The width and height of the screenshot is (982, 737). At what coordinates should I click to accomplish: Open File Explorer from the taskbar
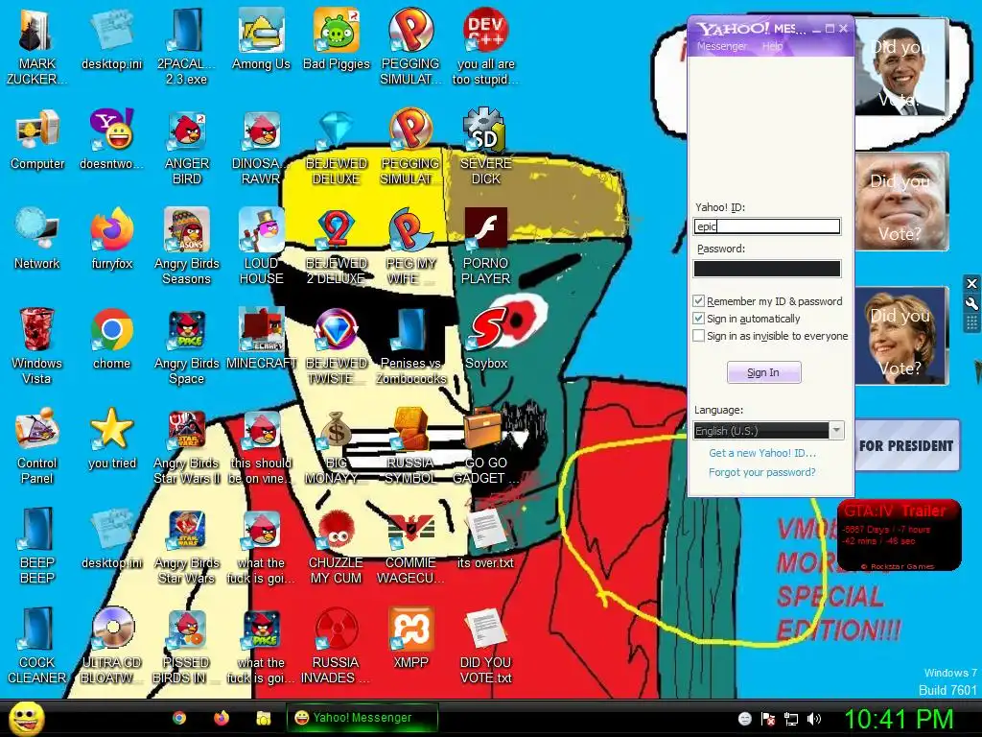coord(263,718)
